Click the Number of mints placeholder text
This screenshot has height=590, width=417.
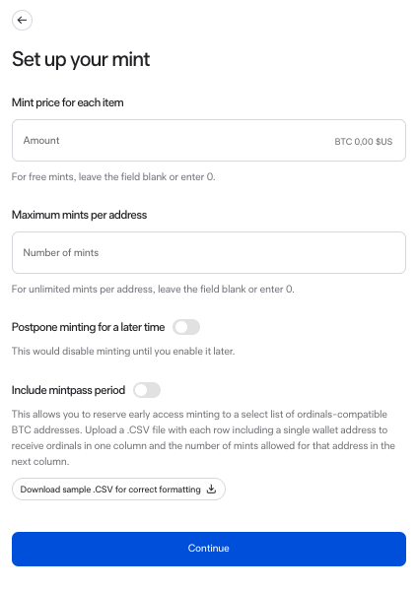pos(61,252)
